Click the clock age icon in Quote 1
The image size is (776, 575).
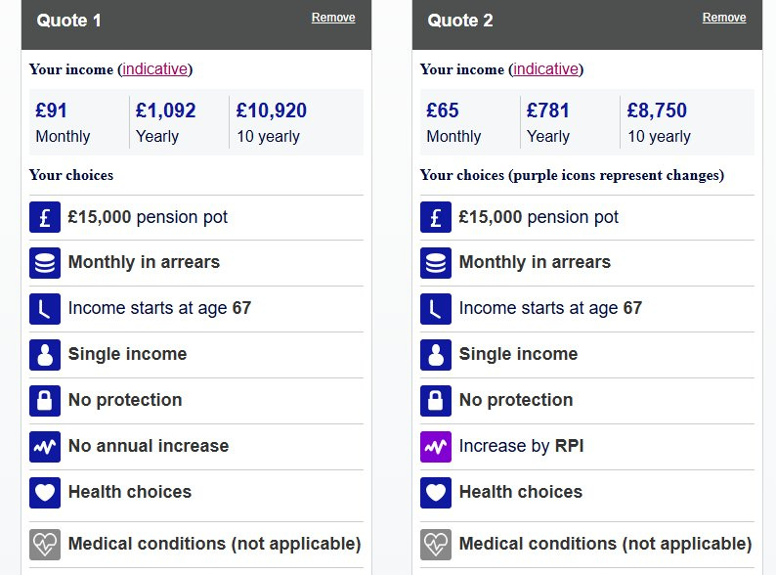point(45,309)
